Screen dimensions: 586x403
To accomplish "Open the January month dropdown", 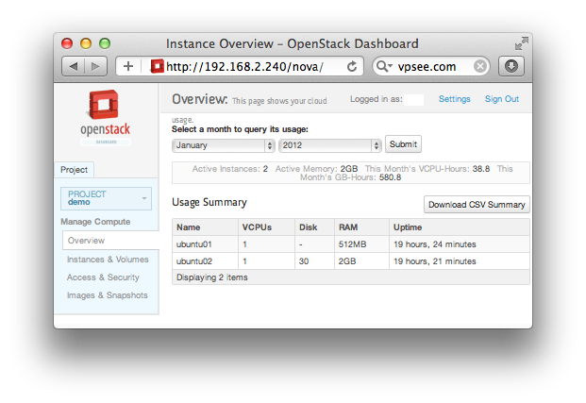I will [223, 145].
